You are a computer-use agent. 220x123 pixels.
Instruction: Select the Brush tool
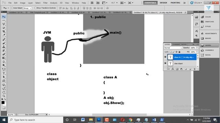4,43
